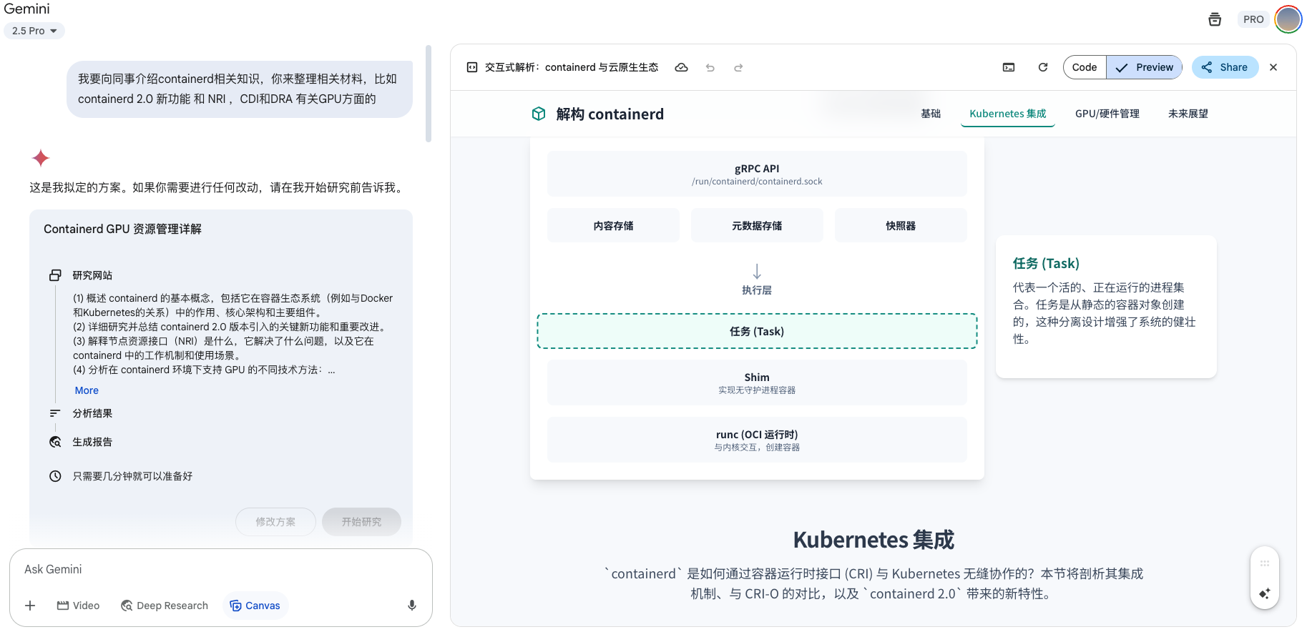Redo canvas change arrow
1307x637 pixels.
(x=738, y=67)
